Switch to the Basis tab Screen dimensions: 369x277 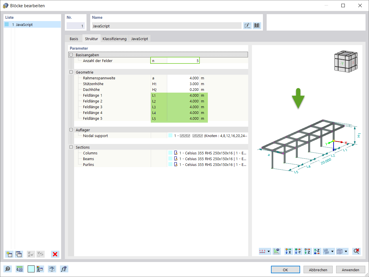click(74, 39)
